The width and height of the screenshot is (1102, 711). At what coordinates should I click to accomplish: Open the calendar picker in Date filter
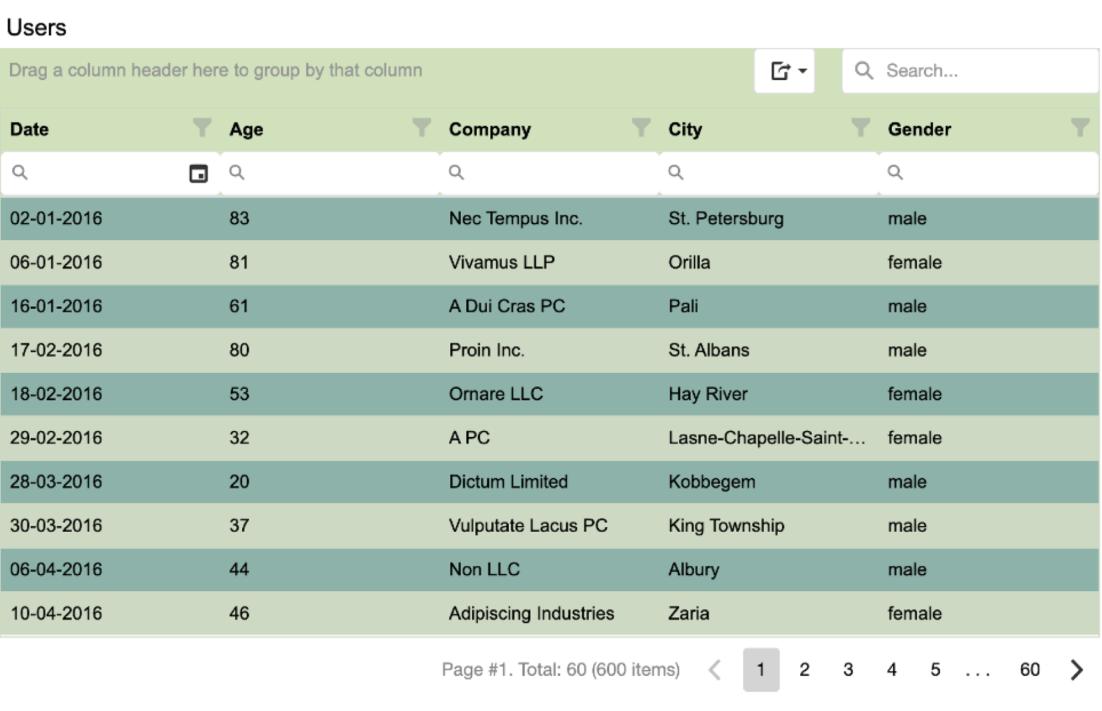(x=198, y=174)
